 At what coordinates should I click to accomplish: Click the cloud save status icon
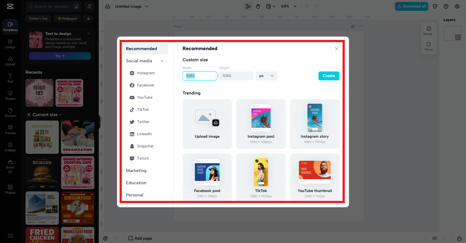pyautogui.click(x=108, y=6)
